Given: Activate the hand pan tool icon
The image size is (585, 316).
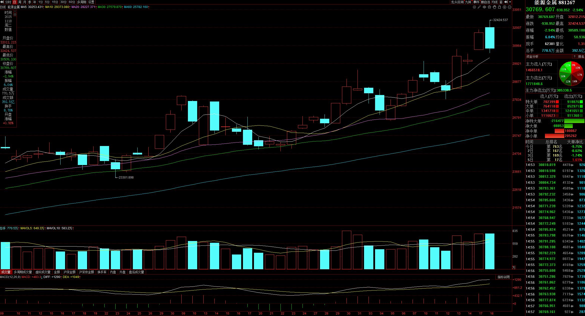Looking at the screenshot, I should (x=494, y=7).
